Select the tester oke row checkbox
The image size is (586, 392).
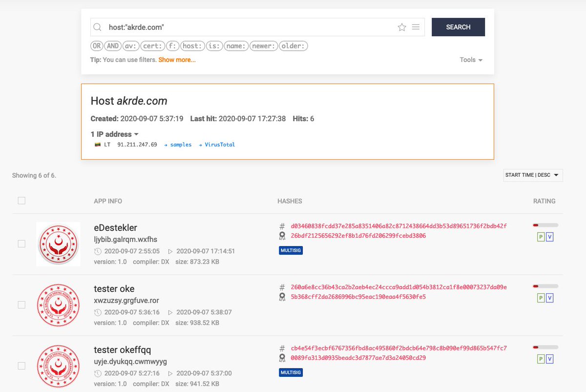tap(21, 305)
